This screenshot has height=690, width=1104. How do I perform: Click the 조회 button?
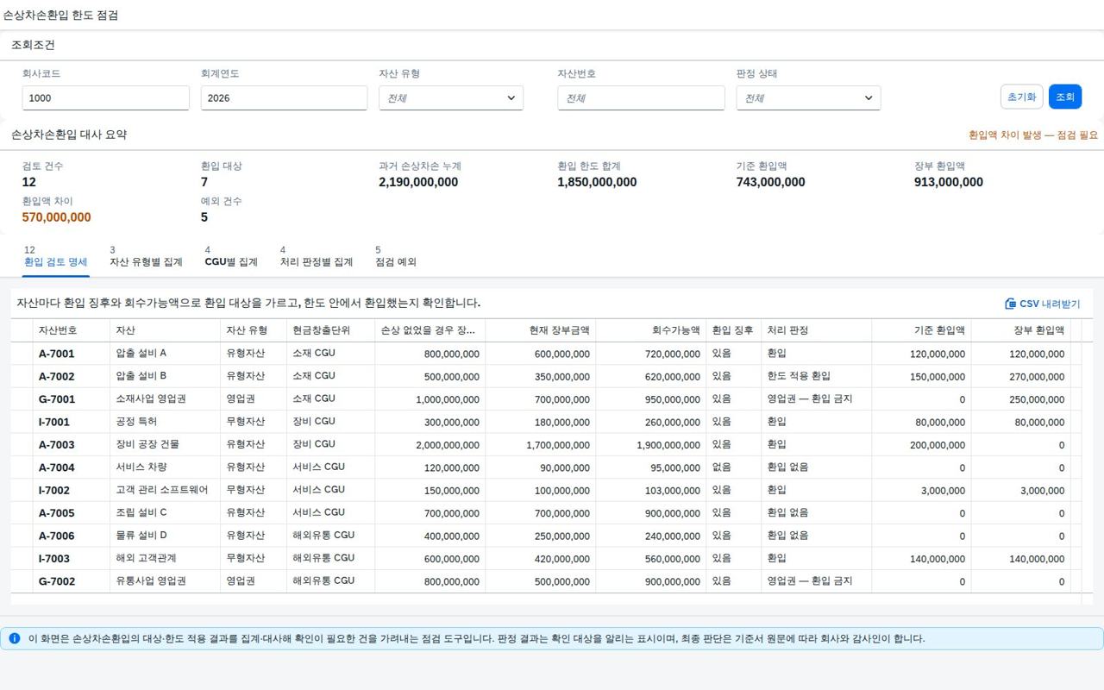[x=1065, y=97]
